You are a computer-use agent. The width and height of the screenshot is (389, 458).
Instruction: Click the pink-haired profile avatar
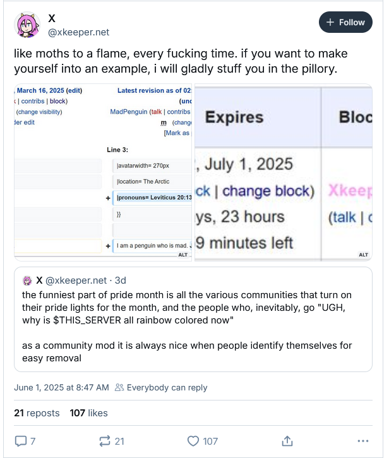click(27, 25)
